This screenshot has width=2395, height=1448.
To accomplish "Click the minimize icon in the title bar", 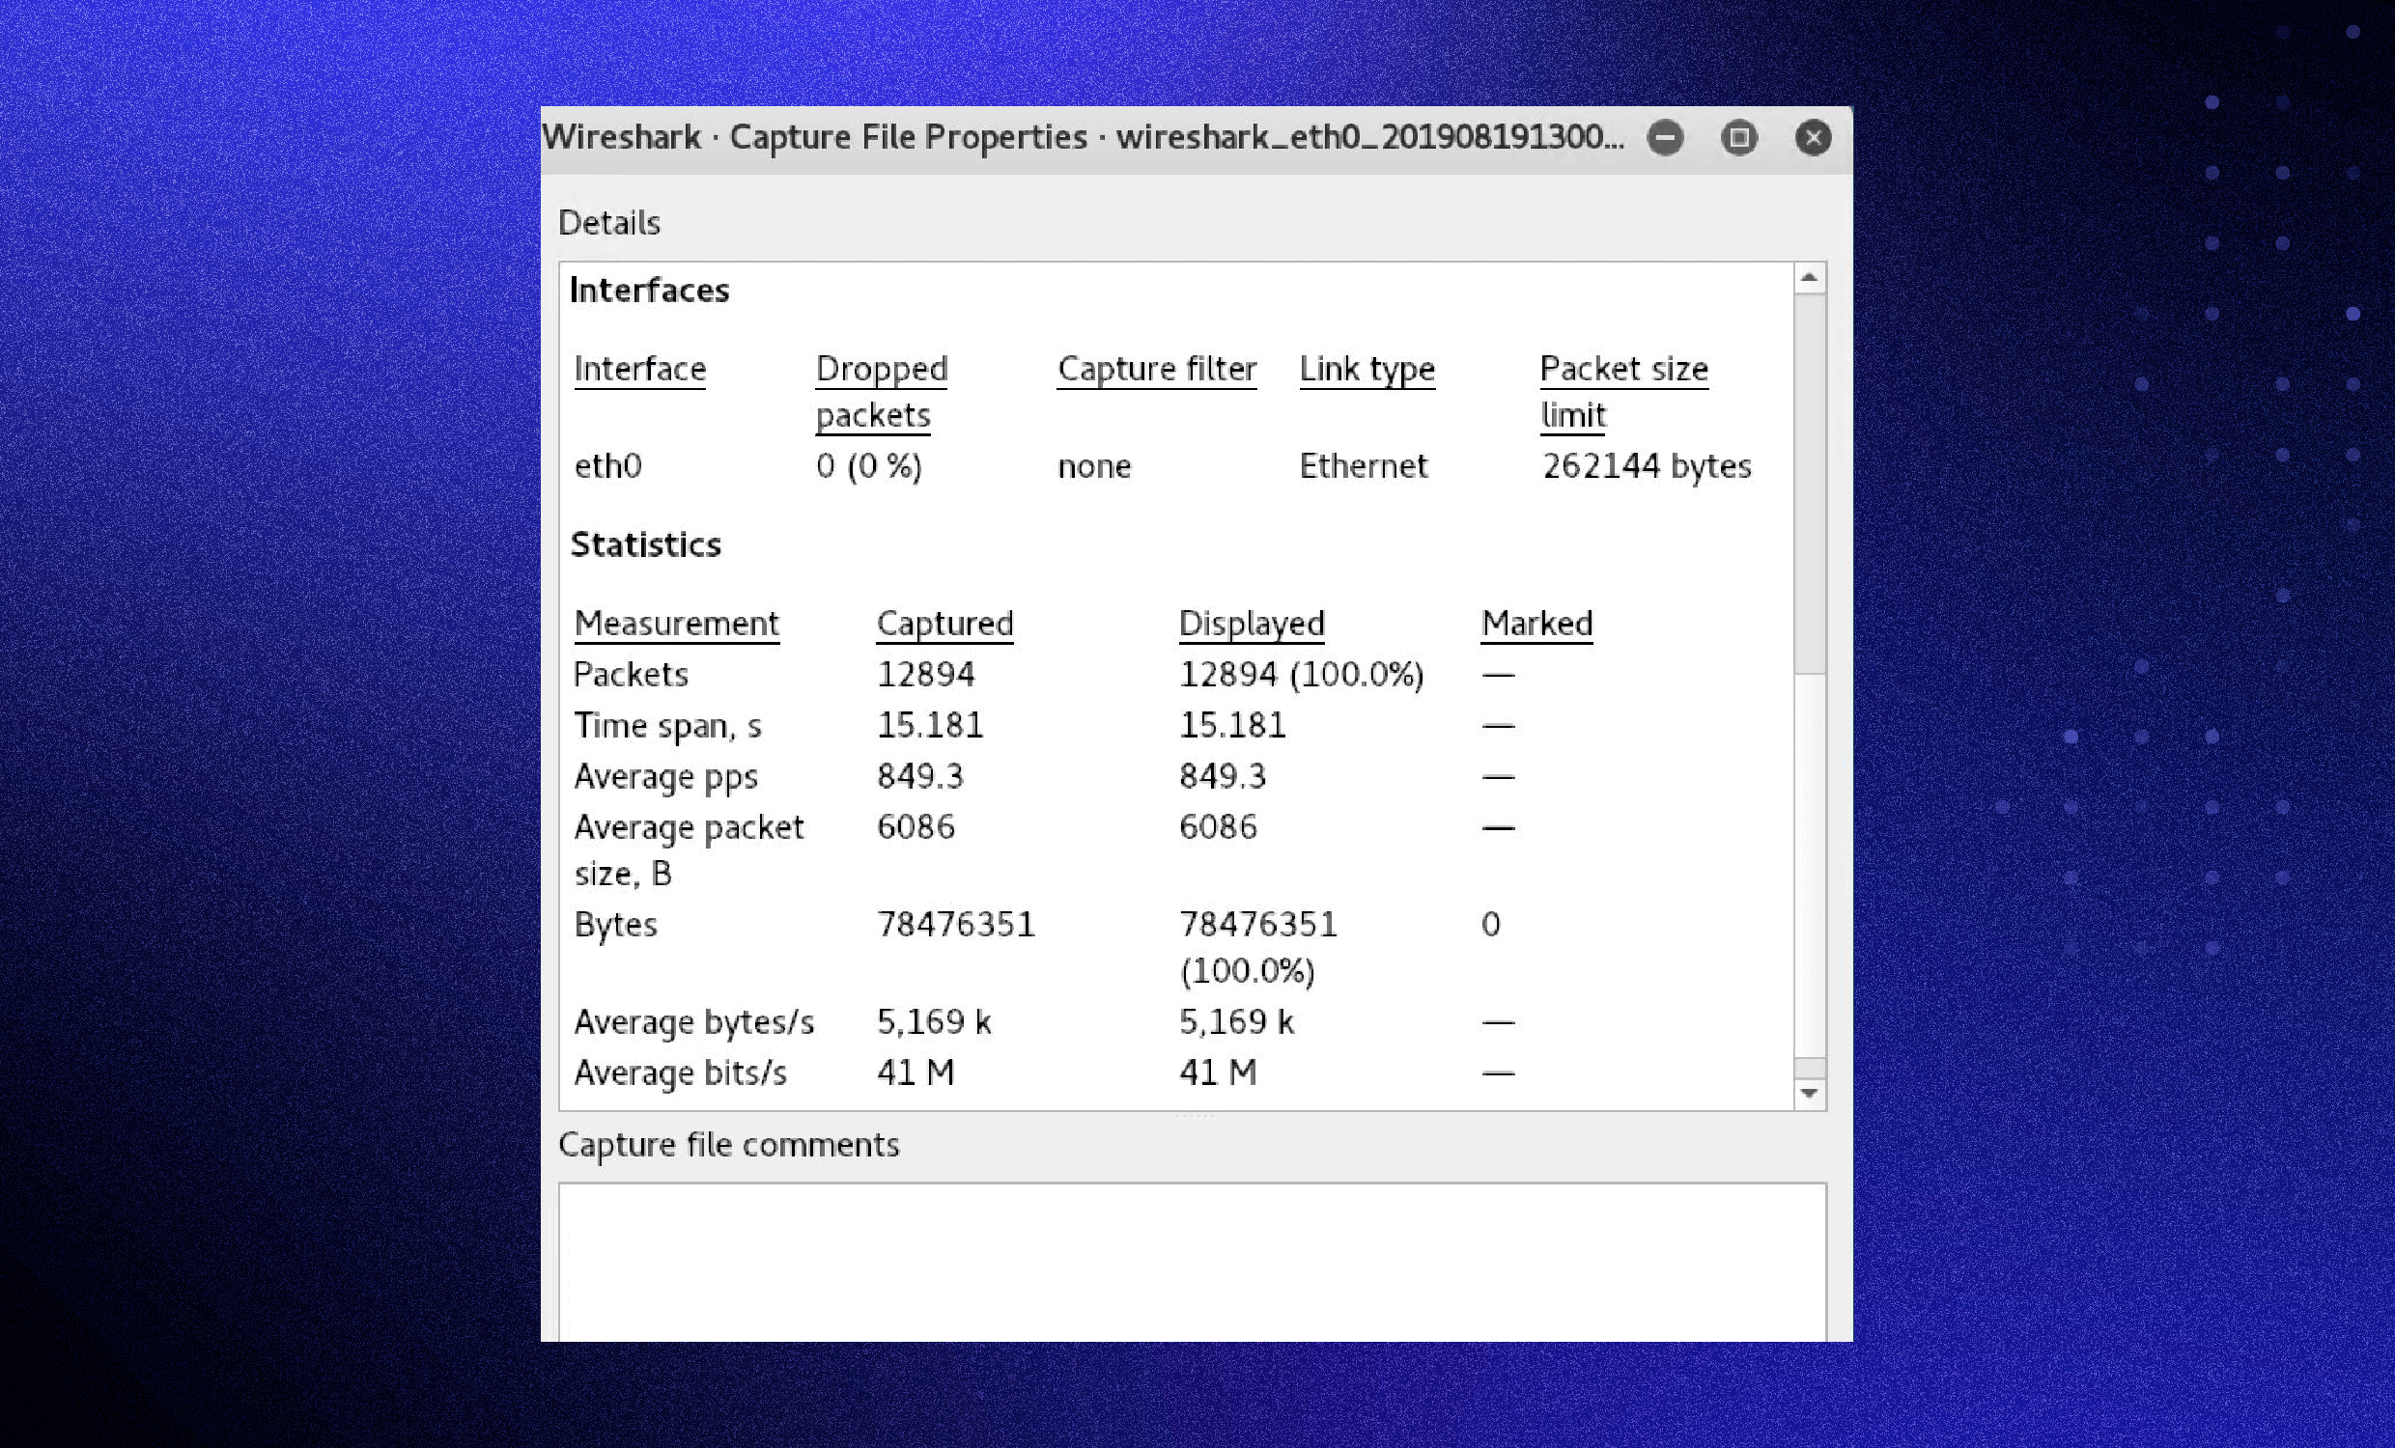I will [1665, 138].
